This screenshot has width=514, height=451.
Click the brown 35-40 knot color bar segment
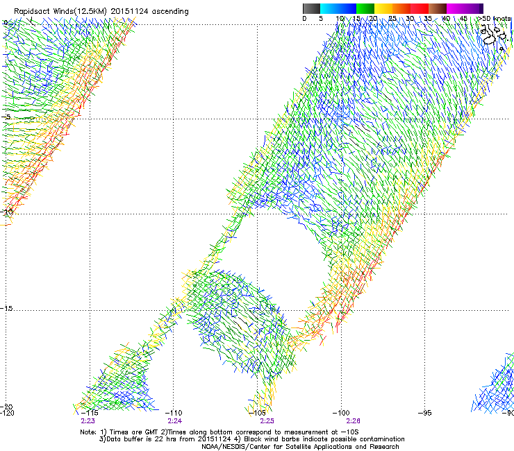point(438,8)
